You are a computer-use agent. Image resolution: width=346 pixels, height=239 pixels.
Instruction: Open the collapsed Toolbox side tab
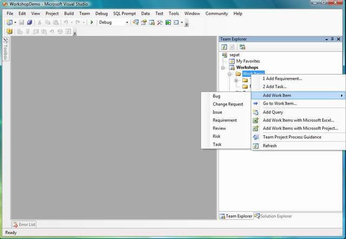5,49
